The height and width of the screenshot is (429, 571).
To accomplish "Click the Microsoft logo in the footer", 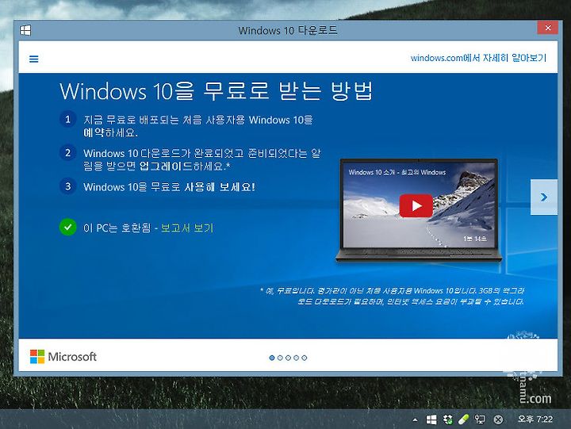I will click(x=63, y=357).
